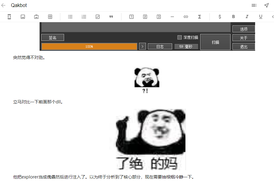The height and width of the screenshot is (190, 274).
Task: Click the 签名 button in scanner image
Action: pyautogui.click(x=53, y=37)
